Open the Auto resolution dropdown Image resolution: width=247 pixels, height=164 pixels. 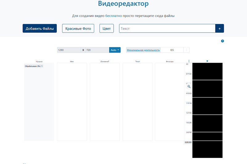click(115, 50)
